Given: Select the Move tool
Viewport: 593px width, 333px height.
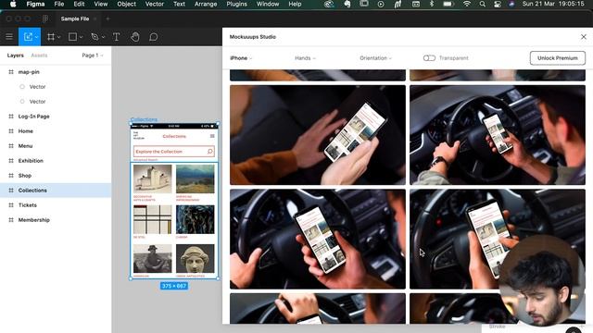Looking at the screenshot, I should pyautogui.click(x=28, y=37).
